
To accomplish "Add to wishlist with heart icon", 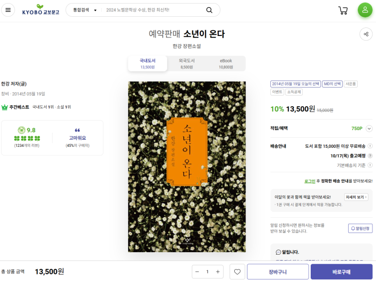I will pyautogui.click(x=237, y=272).
